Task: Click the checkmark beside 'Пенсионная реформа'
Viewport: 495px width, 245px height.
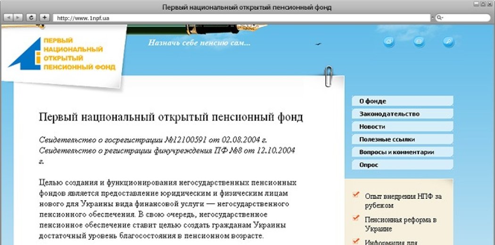Action: point(356,218)
